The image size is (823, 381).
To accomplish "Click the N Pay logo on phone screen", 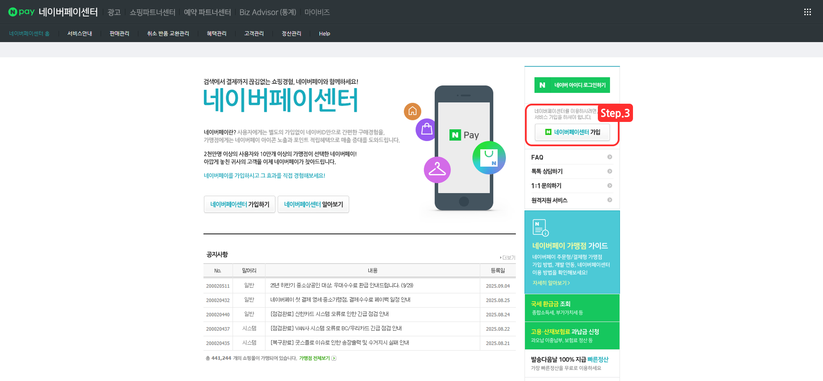I will 464,135.
